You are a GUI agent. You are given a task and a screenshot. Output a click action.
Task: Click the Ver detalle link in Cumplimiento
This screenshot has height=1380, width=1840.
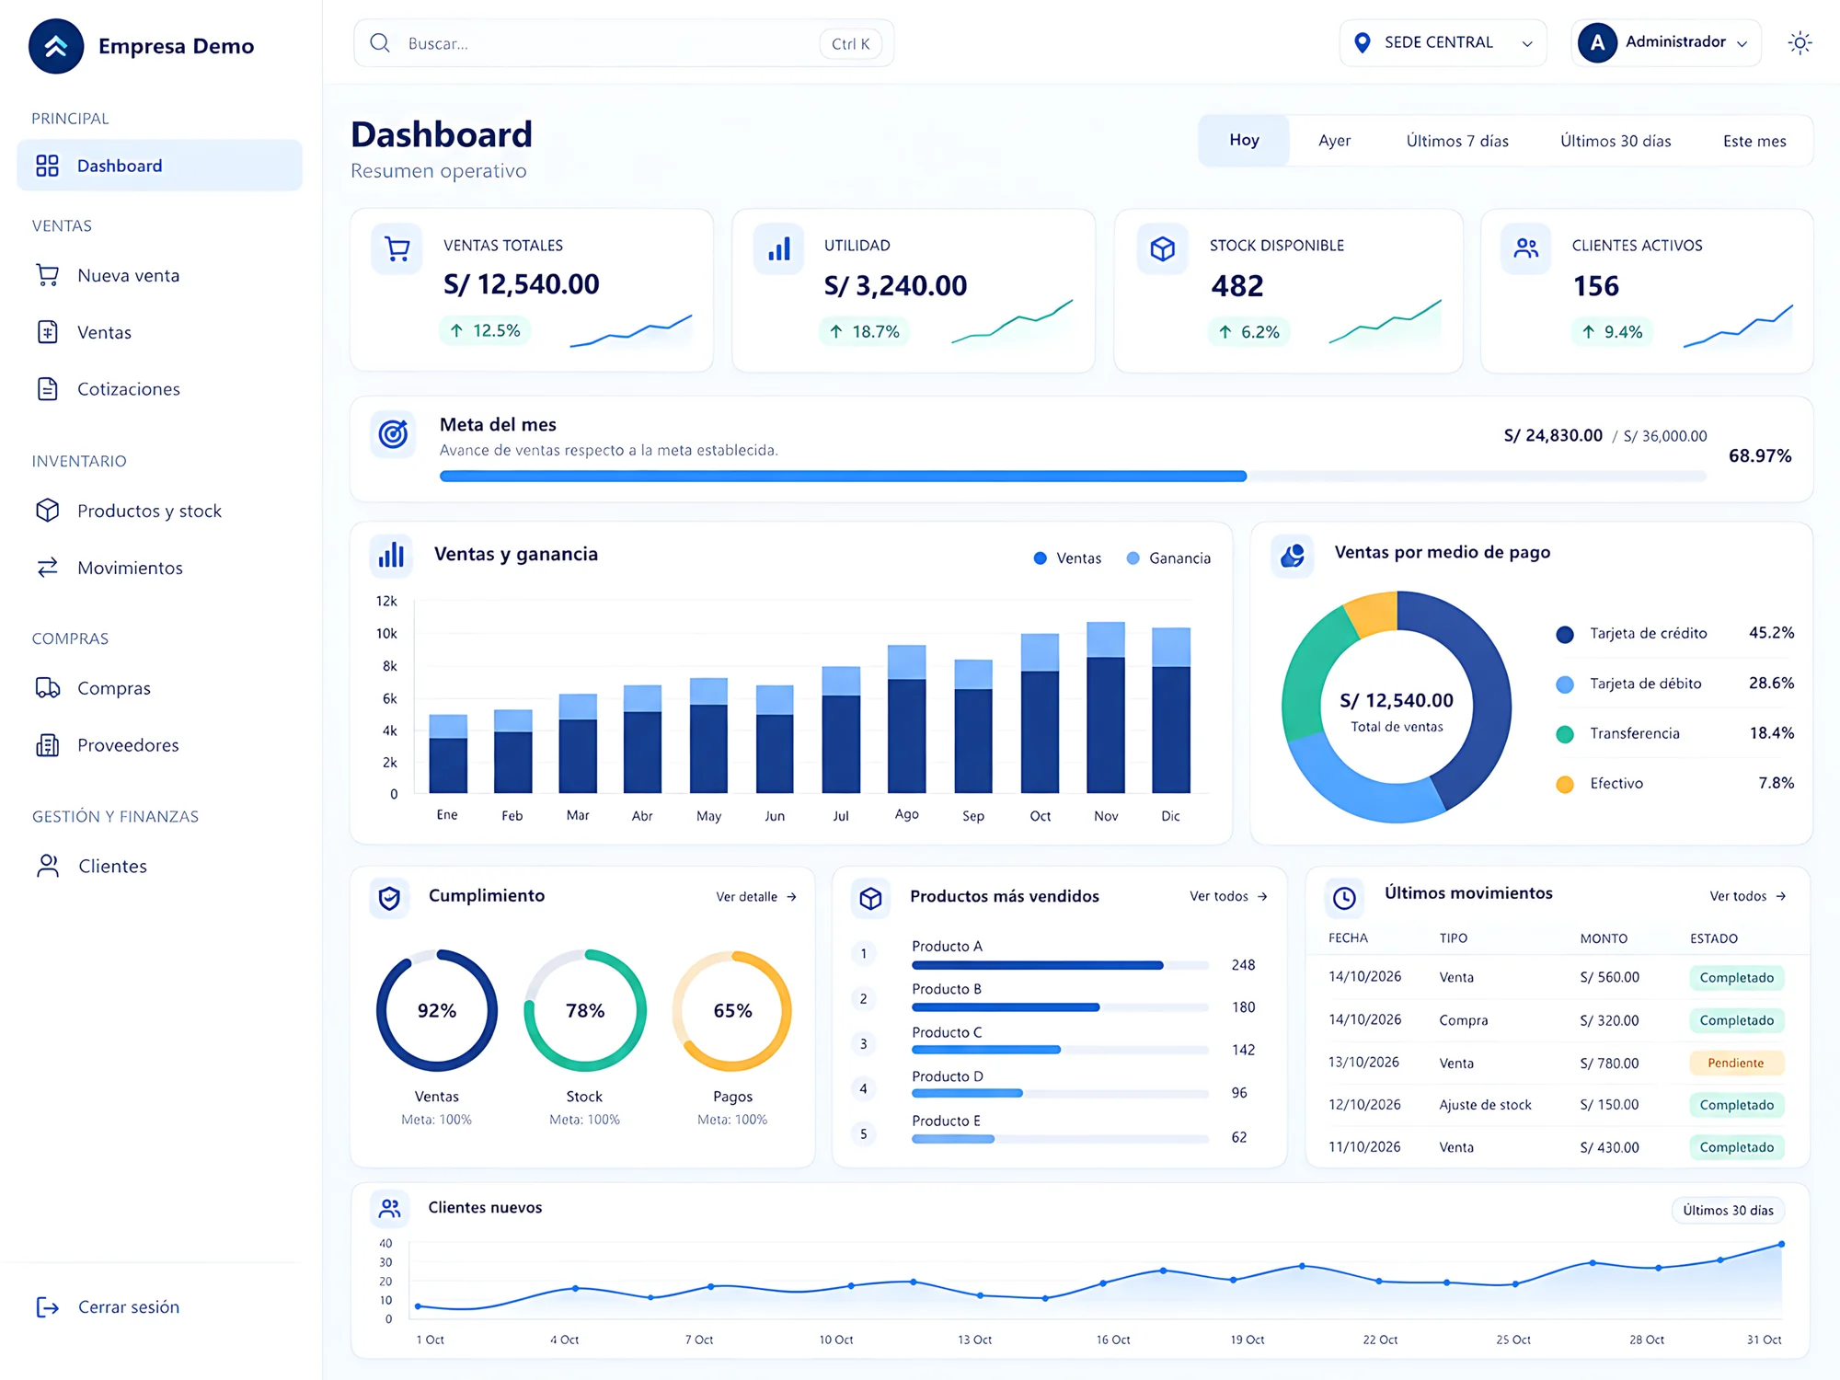[756, 896]
